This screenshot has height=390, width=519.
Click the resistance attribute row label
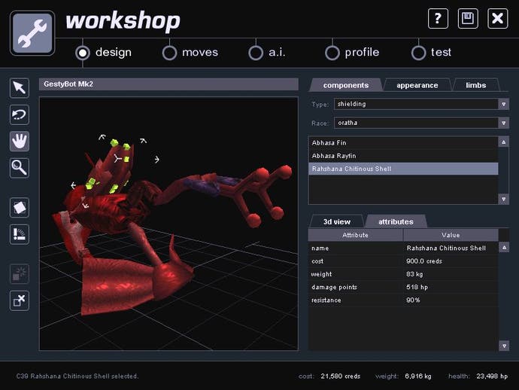tap(326, 300)
